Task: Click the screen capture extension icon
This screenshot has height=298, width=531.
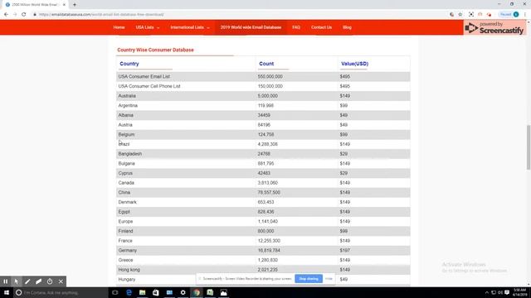Action: [x=471, y=15]
